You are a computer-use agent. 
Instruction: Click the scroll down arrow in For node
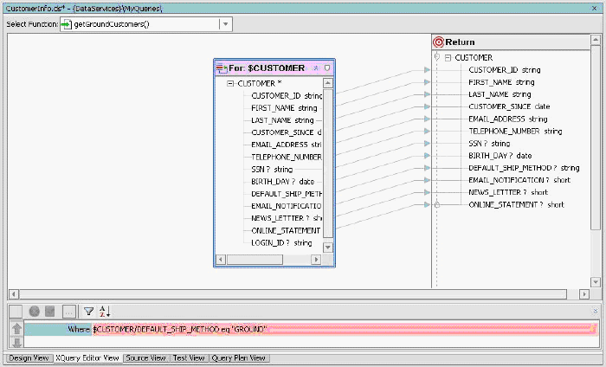click(328, 248)
